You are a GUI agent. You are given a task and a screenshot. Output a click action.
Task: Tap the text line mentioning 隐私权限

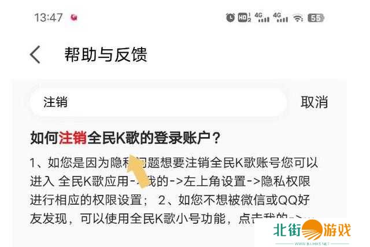tap(170, 182)
